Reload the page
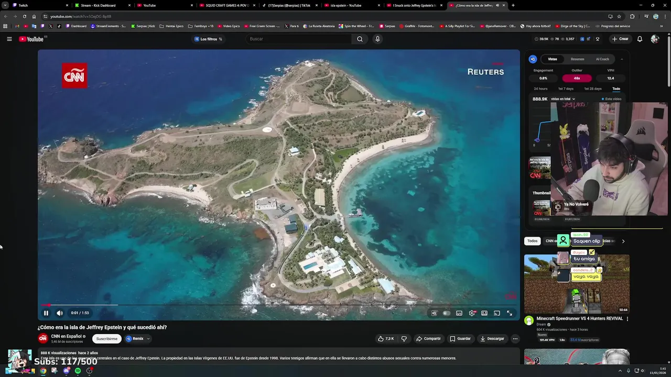Image resolution: width=671 pixels, height=377 pixels. click(x=25, y=16)
